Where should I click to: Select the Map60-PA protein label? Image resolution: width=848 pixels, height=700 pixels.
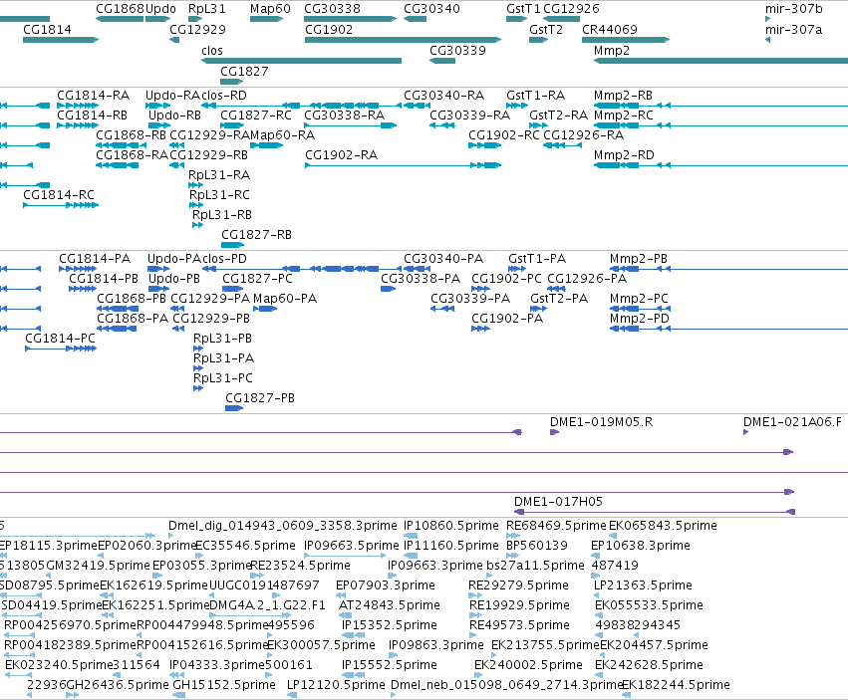[x=285, y=299]
